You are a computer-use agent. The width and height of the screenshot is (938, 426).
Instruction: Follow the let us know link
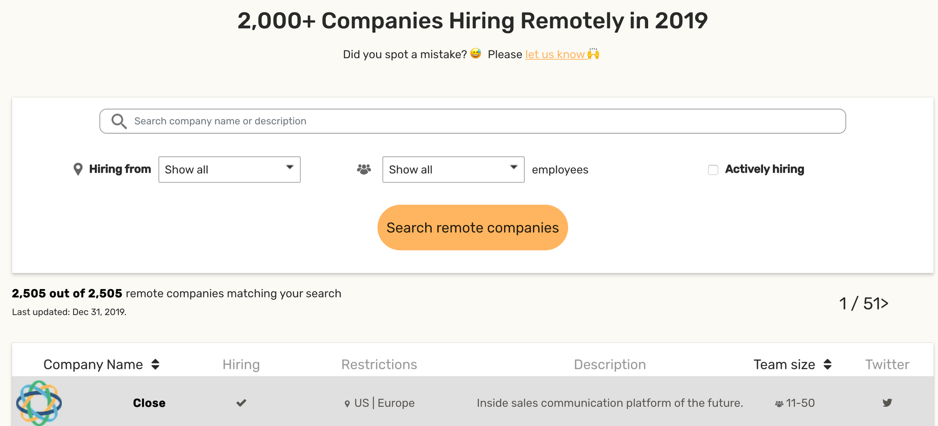[x=555, y=54]
